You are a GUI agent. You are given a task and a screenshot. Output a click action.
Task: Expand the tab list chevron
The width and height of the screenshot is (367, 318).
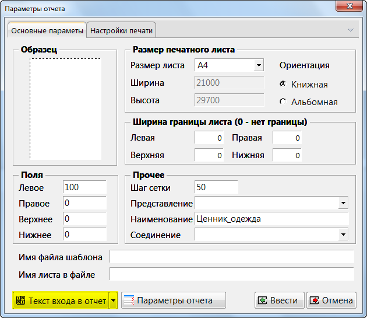(350, 30)
